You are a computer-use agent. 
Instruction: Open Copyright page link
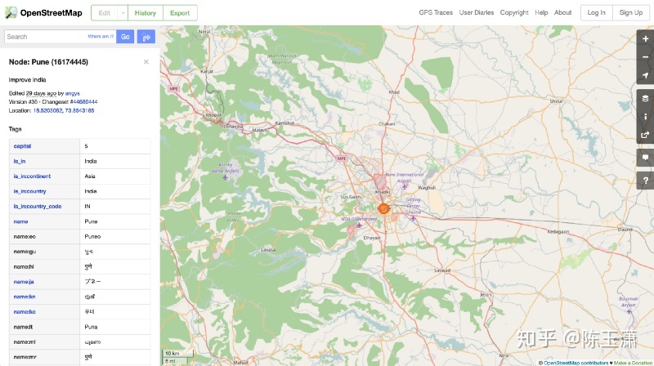point(514,12)
